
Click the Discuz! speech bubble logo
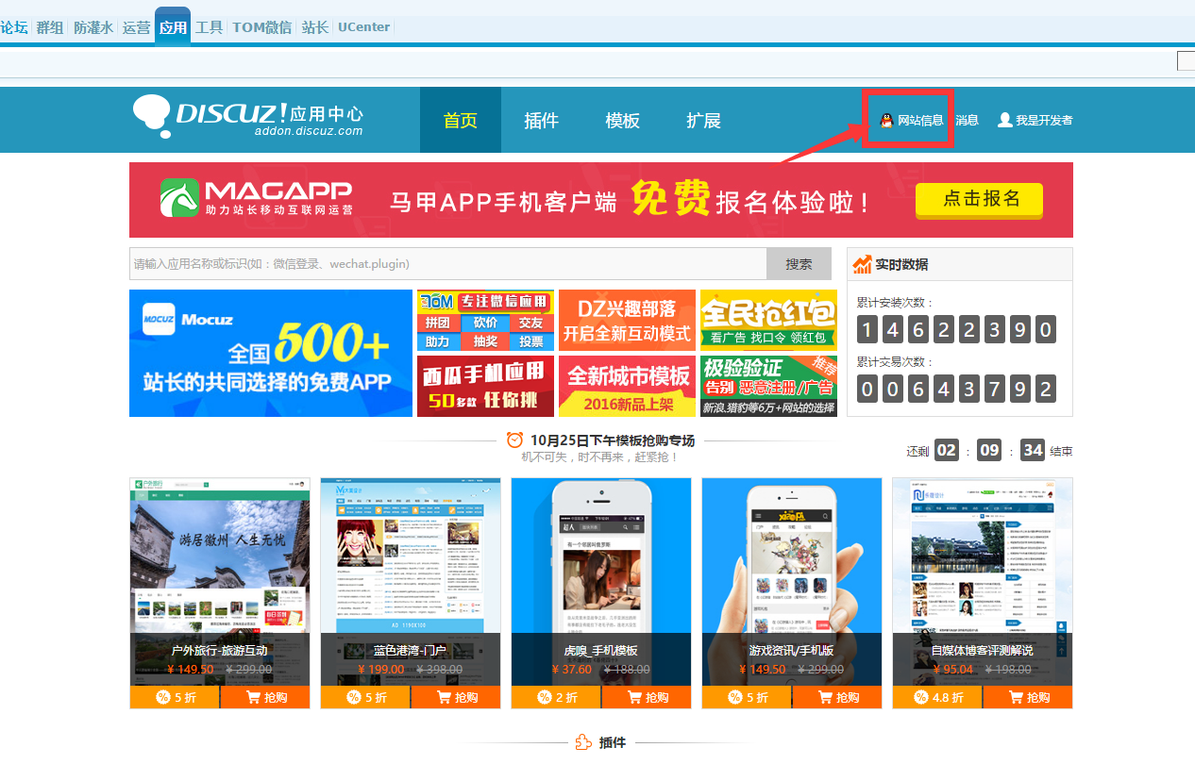pos(154,117)
